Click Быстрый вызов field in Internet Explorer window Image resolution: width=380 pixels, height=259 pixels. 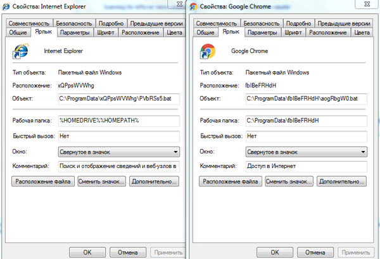click(119, 136)
